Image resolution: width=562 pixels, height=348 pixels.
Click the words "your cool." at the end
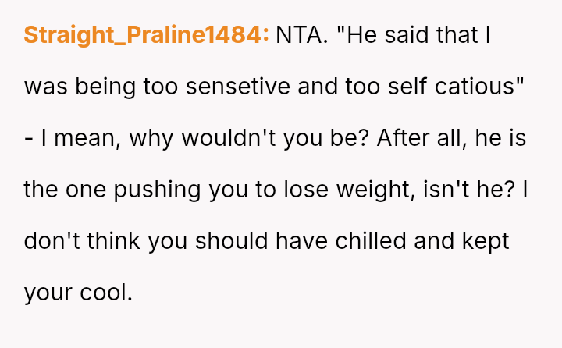coord(78,293)
